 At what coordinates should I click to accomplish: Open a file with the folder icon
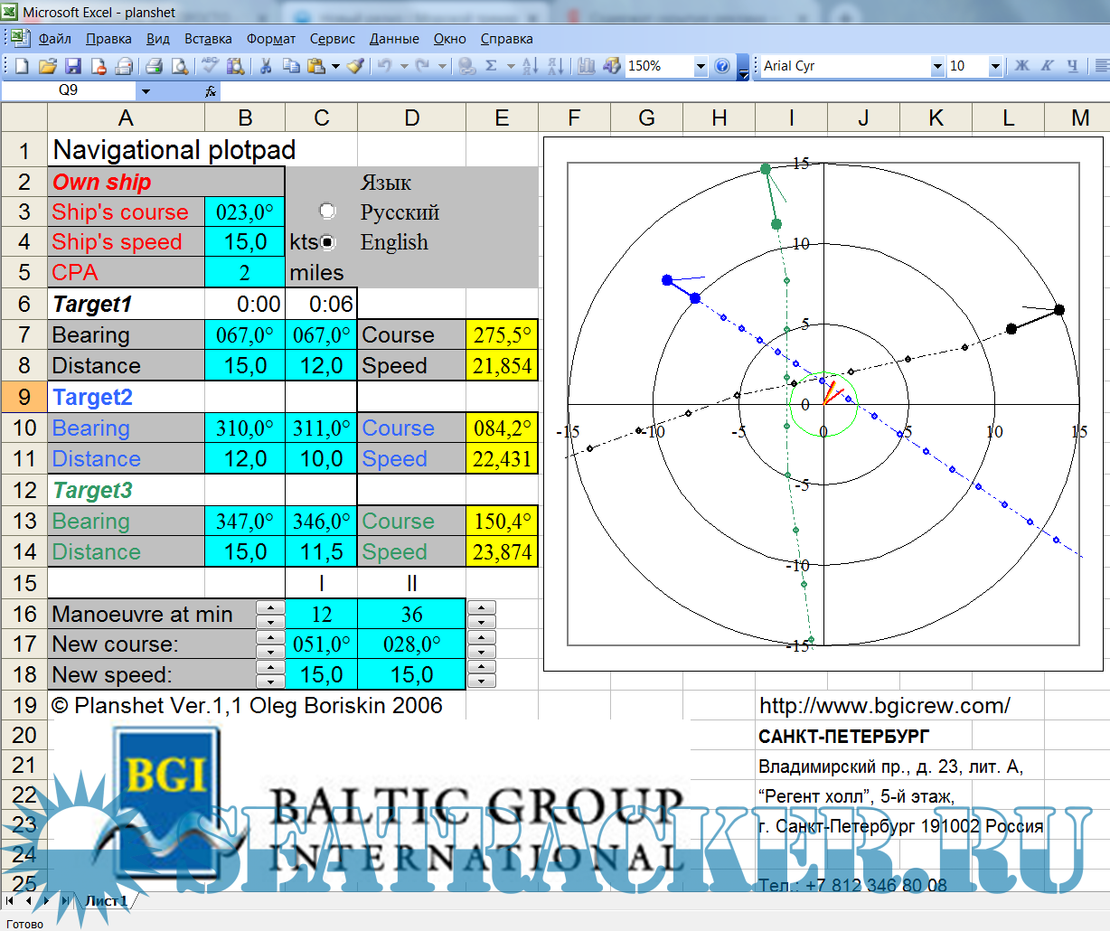pos(48,66)
